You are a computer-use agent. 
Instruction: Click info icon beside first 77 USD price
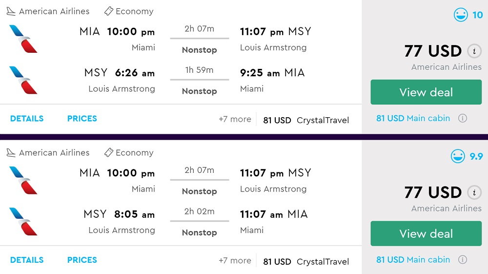473,51
